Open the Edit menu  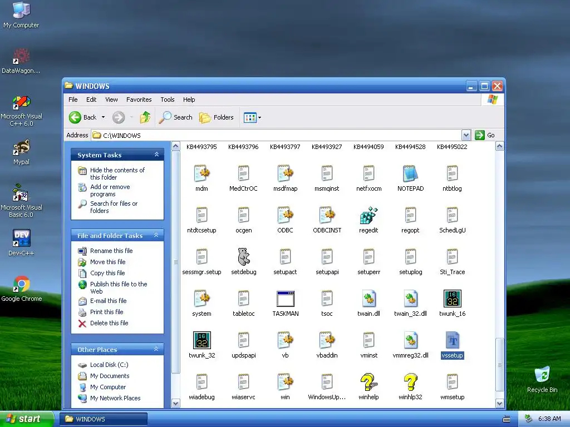point(91,100)
